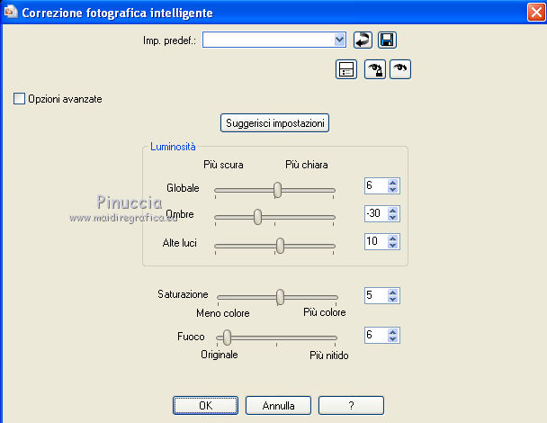The width and height of the screenshot is (547, 423).
Task: Increase the Alte luci spinner value
Action: click(392, 238)
